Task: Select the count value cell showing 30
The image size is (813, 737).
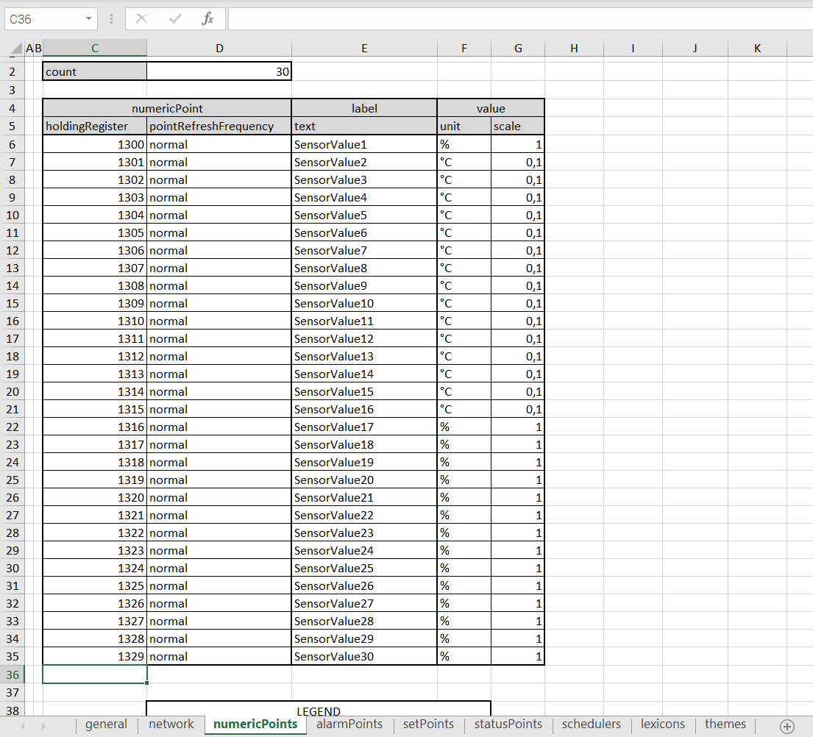Action: point(219,72)
